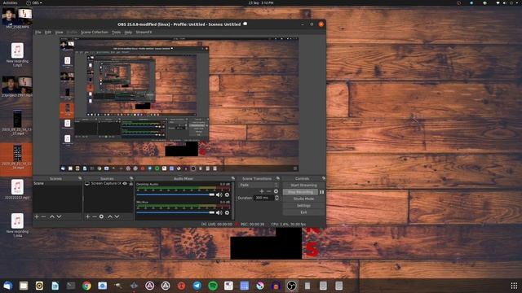Click the Start Streaming button
The image size is (522, 293).
[303, 185]
